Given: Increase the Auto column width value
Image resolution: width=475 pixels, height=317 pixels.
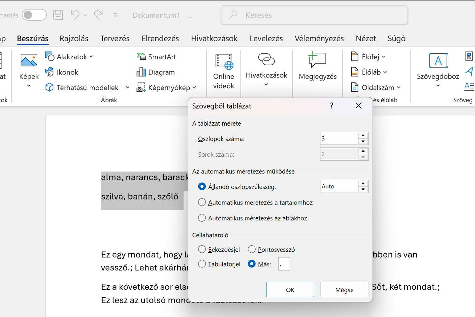Looking at the screenshot, I should coord(363,183).
